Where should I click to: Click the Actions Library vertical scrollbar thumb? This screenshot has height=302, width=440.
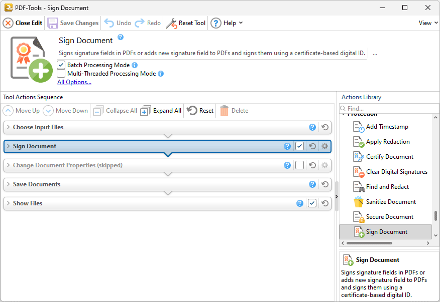(435, 216)
